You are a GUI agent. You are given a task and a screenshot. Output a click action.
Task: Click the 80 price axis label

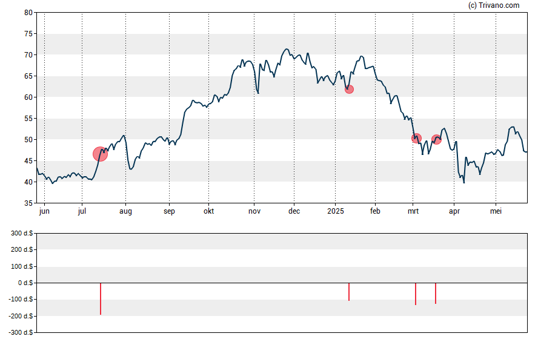[28, 13]
